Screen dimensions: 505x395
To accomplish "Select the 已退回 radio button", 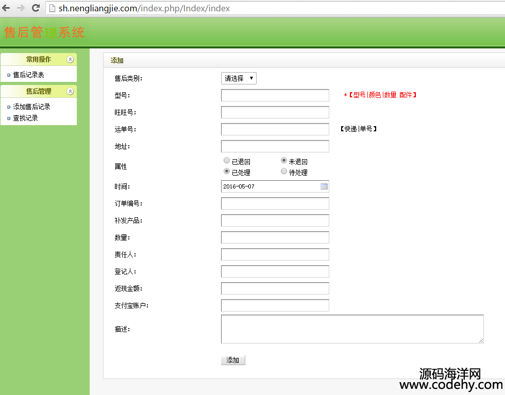I will 227,161.
